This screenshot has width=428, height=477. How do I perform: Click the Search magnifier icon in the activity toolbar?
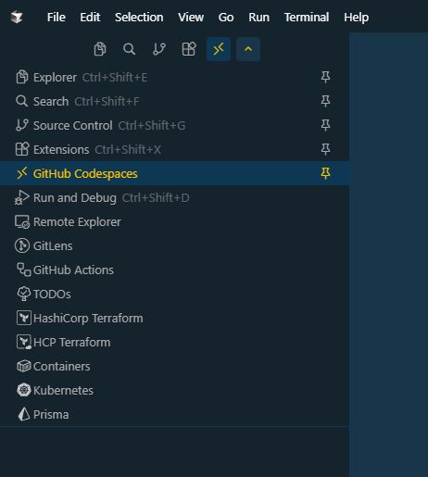[x=130, y=49]
